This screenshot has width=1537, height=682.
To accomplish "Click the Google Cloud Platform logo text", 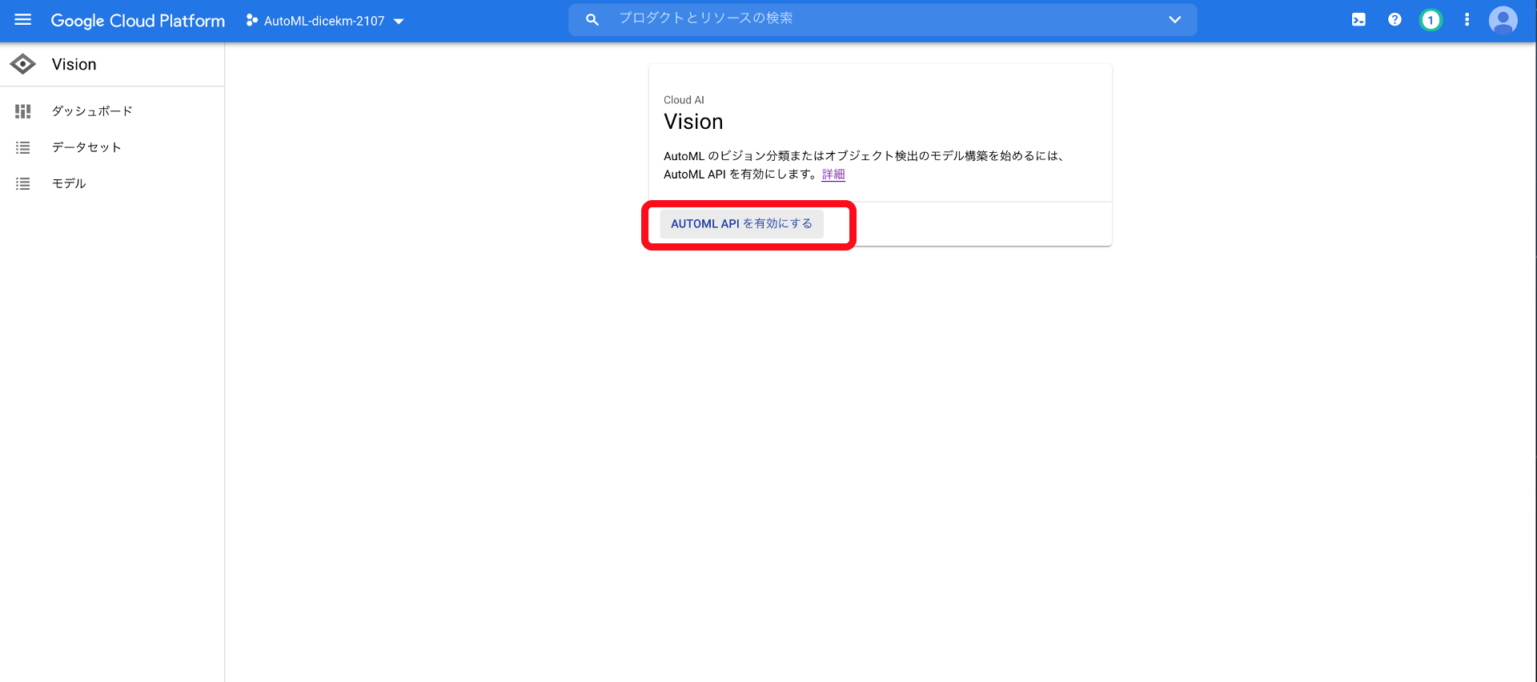I will 138,21.
